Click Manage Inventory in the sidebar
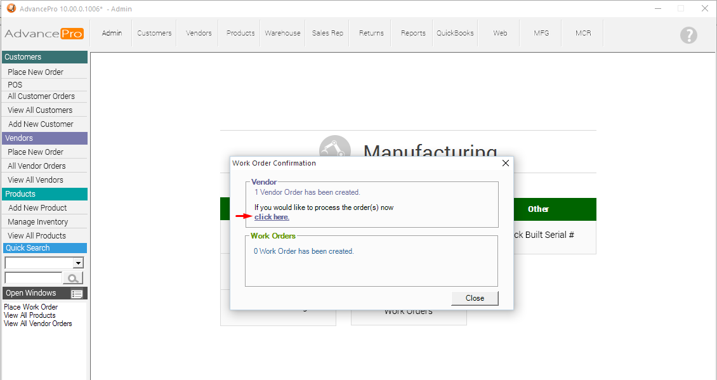The width and height of the screenshot is (717, 380). (38, 222)
